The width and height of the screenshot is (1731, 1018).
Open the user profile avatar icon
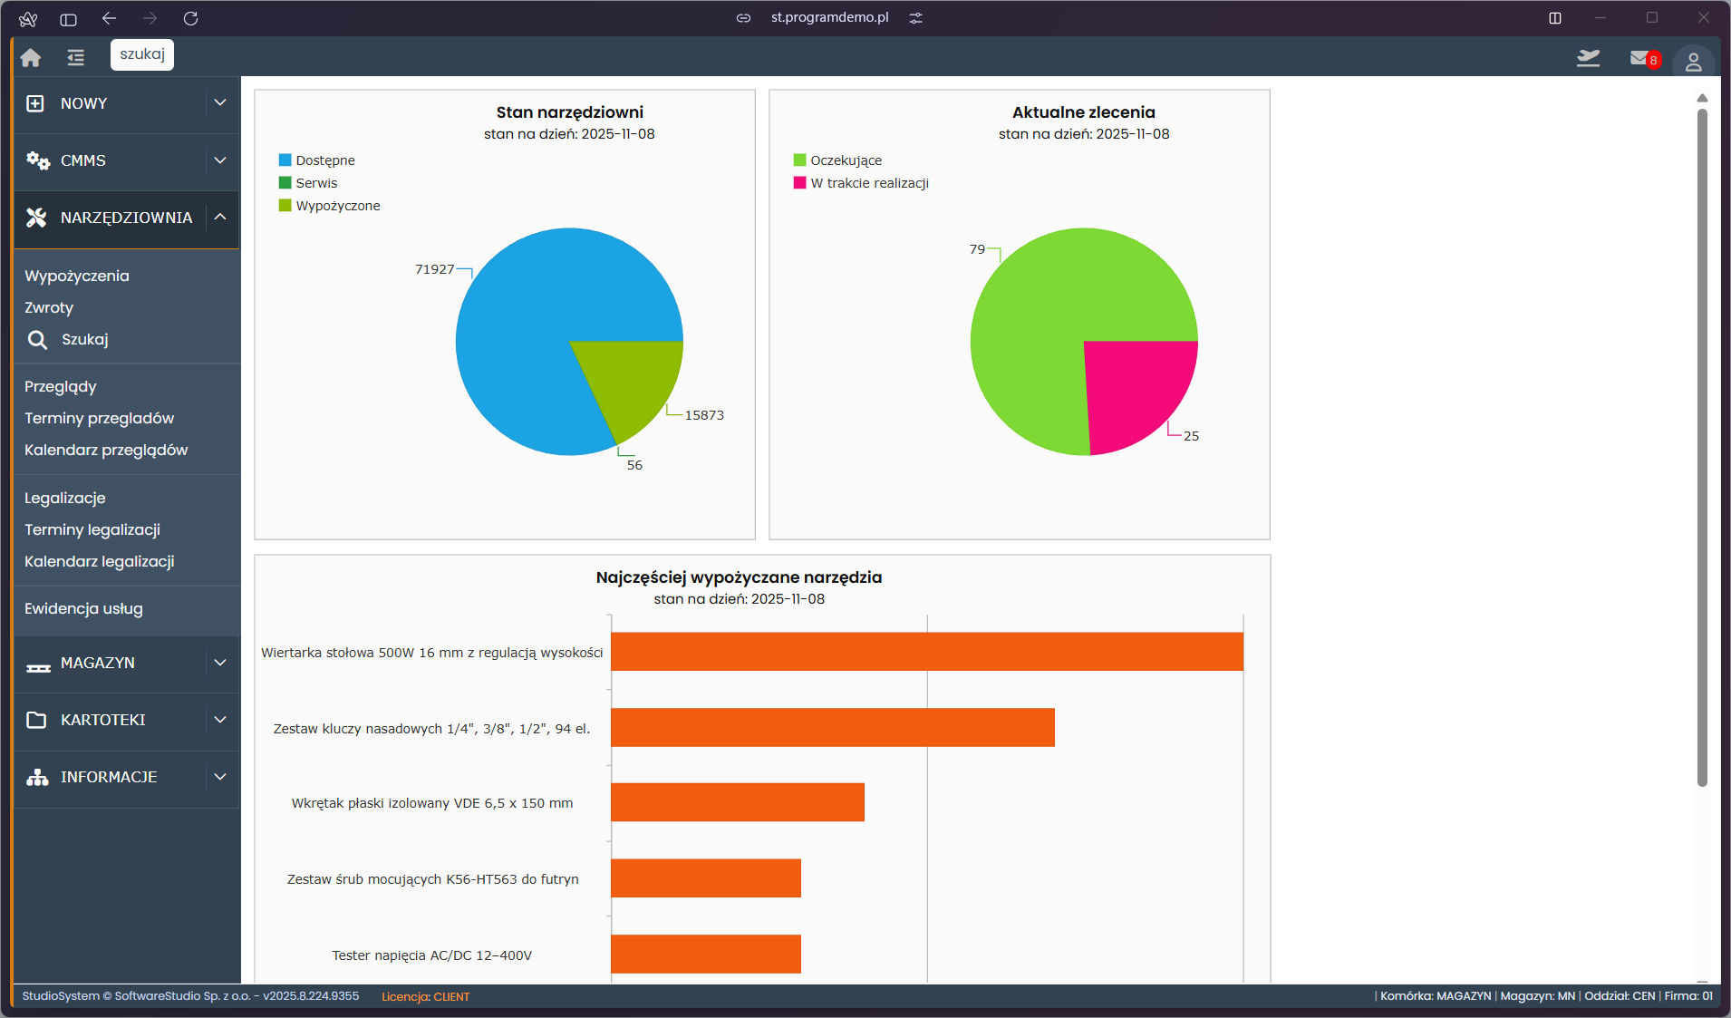pos(1693,62)
